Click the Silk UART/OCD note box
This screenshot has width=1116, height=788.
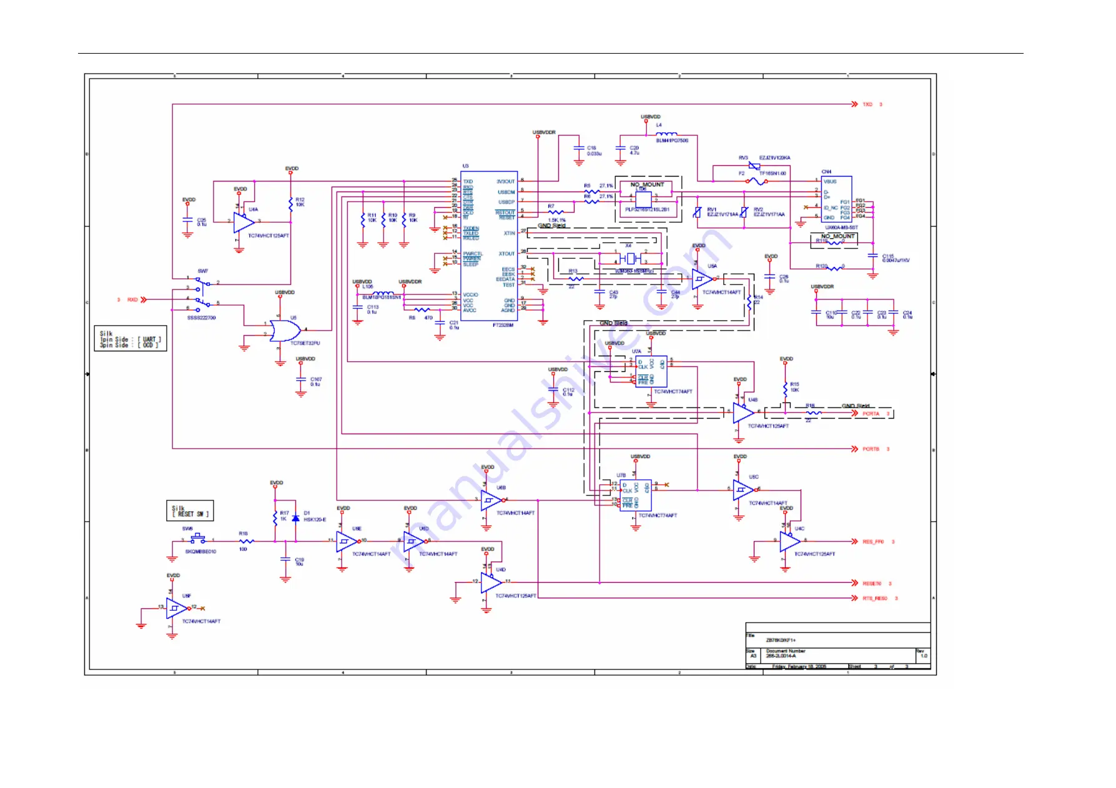pyautogui.click(x=131, y=338)
